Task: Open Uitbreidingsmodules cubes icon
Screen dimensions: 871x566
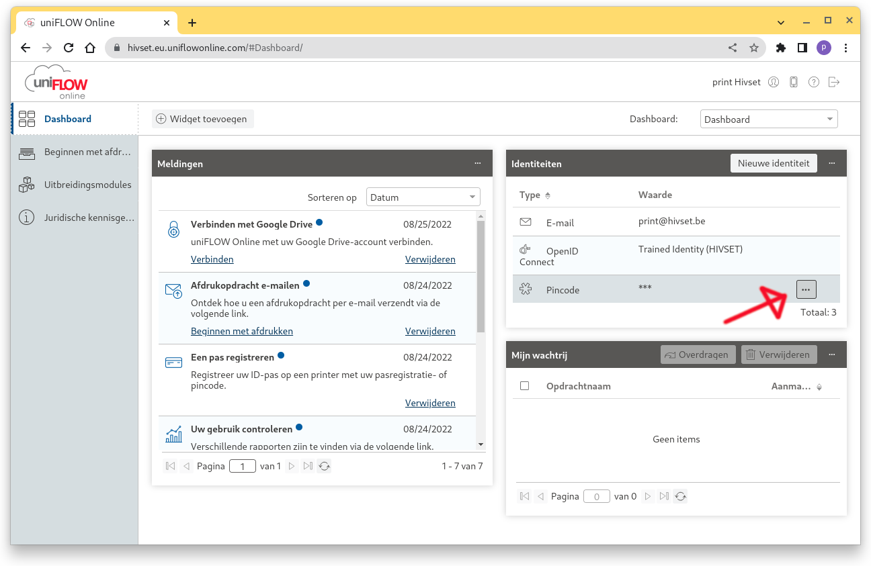Action: point(27,185)
